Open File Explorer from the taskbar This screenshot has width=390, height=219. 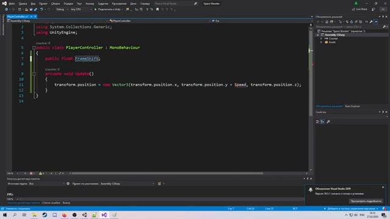[x=34, y=215]
